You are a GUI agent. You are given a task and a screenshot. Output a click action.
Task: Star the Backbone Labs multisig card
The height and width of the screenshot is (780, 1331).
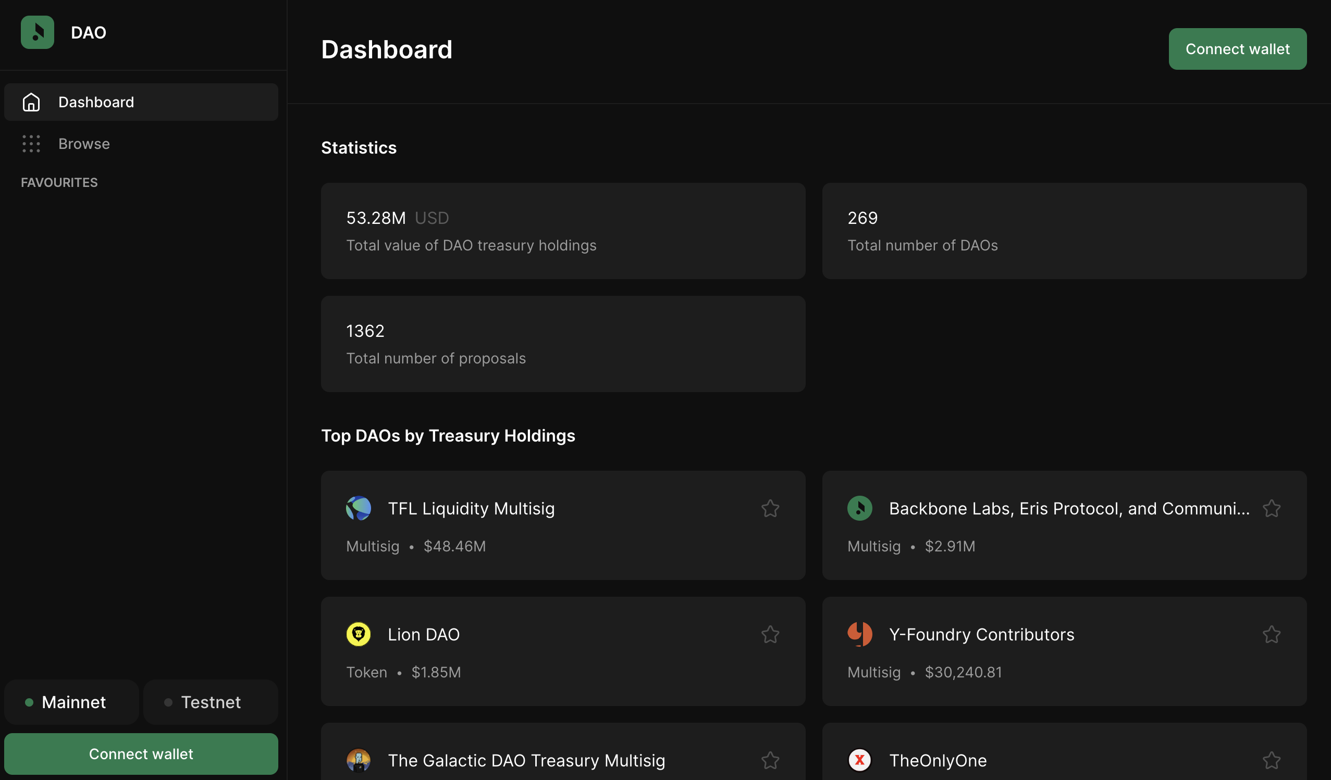tap(1271, 508)
